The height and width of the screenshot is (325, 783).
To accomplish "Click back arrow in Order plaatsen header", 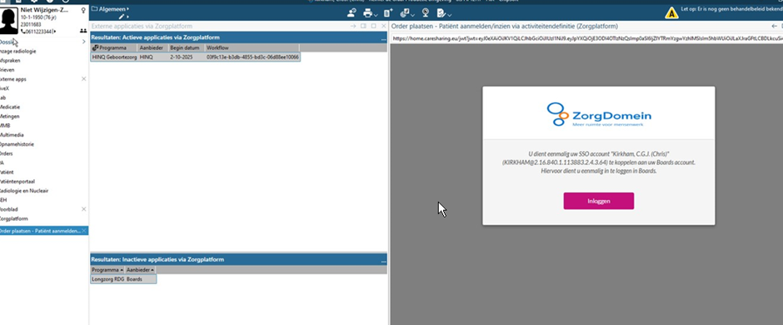I will click(x=774, y=26).
